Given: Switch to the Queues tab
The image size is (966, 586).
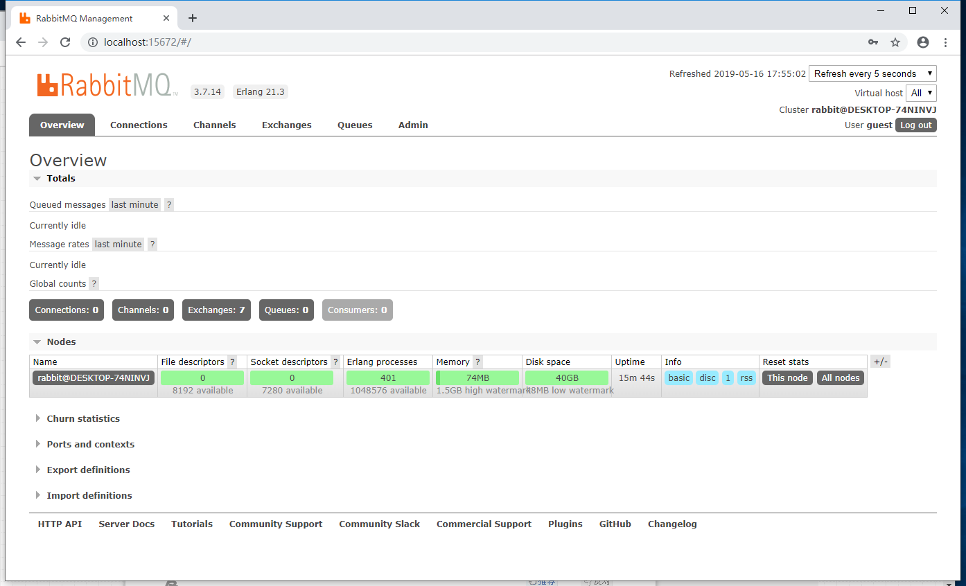Looking at the screenshot, I should click(355, 125).
